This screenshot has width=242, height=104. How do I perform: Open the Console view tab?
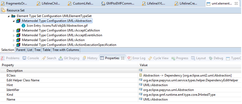(x=31, y=58)
